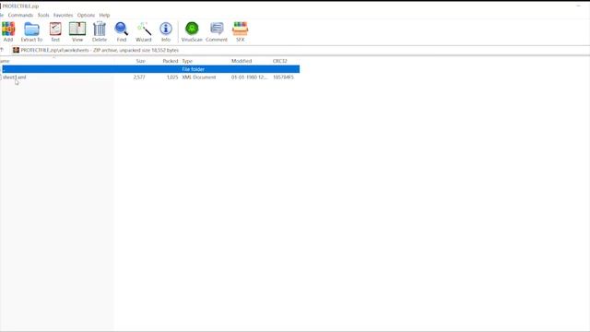Click the archive icon in address bar

(x=16, y=50)
